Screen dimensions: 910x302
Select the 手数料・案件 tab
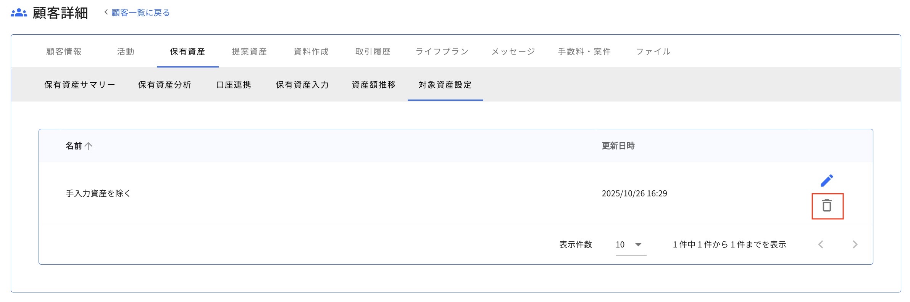(584, 51)
